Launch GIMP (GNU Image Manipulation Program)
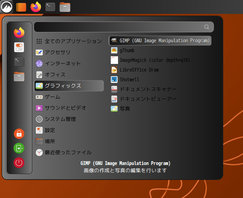The height and width of the screenshot is (198, 243). pos(160,41)
